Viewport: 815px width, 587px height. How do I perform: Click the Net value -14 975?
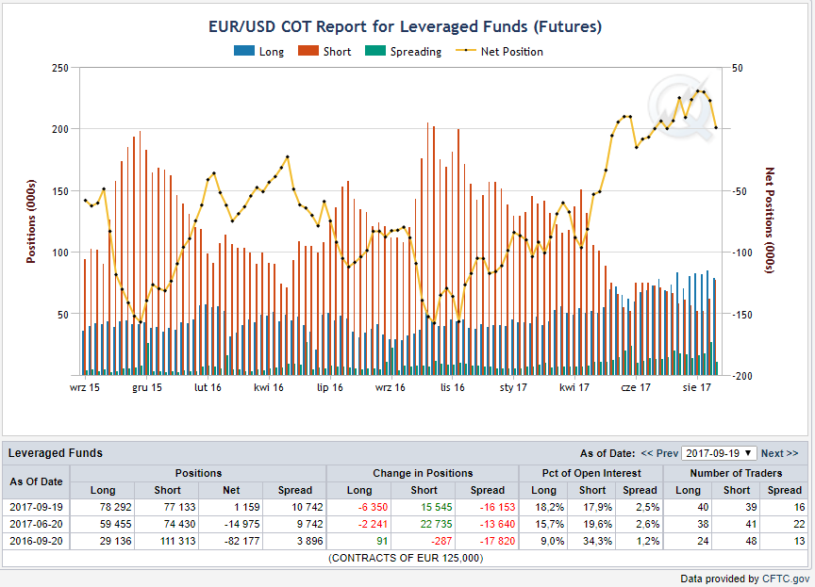[x=241, y=524]
